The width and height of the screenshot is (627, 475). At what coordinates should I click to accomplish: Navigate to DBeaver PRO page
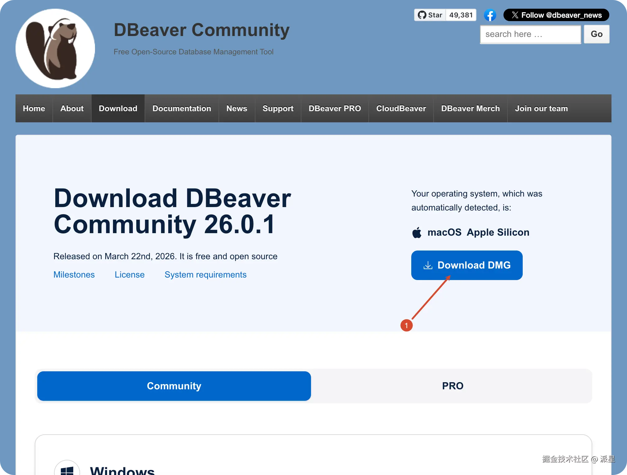335,108
